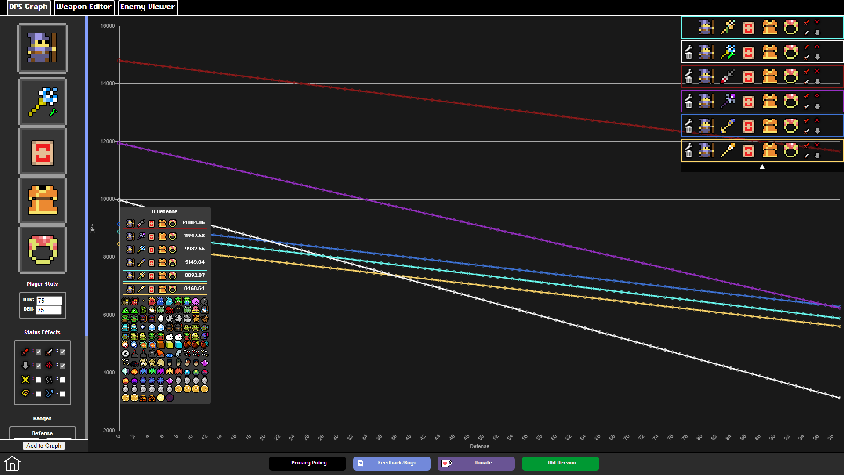Switch to the Weapon Editor tab
The image size is (844, 475).
(84, 7)
